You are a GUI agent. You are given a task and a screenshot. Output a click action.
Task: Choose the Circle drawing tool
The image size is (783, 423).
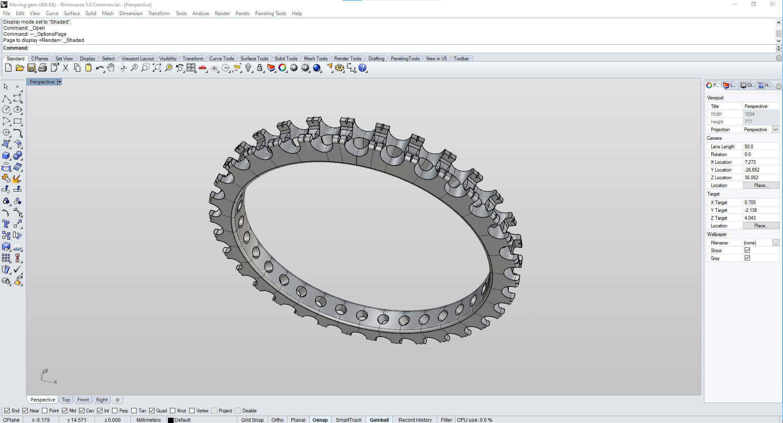[x=6, y=109]
